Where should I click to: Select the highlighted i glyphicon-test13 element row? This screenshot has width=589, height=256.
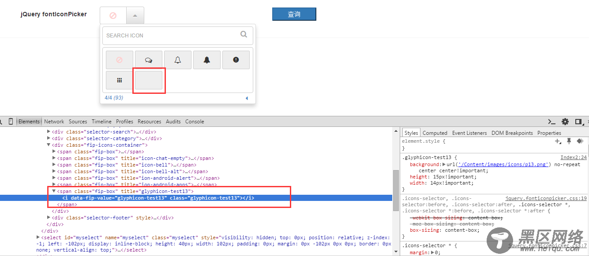[196, 198]
